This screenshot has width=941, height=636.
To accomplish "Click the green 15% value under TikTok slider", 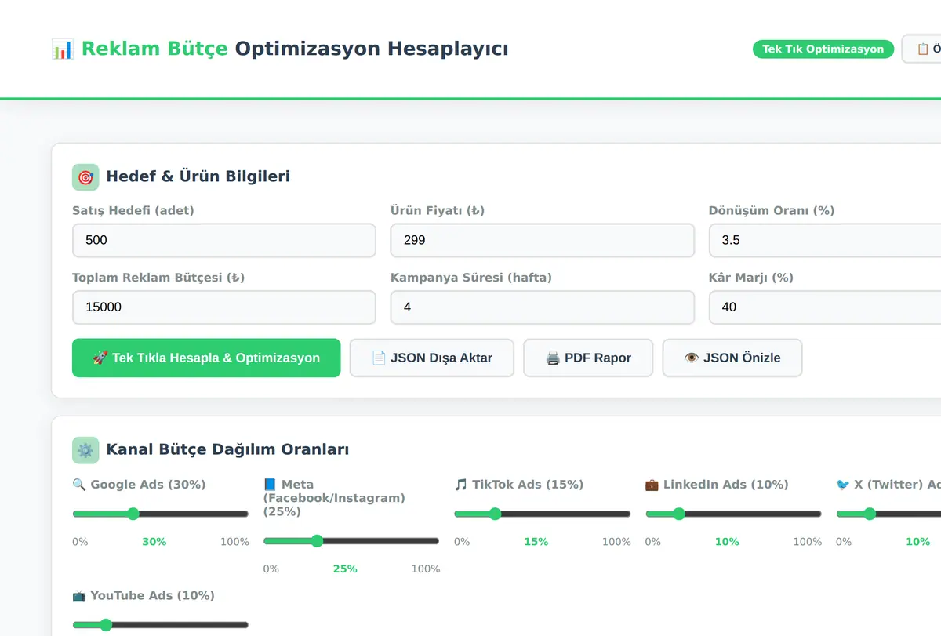I will coord(536,542).
